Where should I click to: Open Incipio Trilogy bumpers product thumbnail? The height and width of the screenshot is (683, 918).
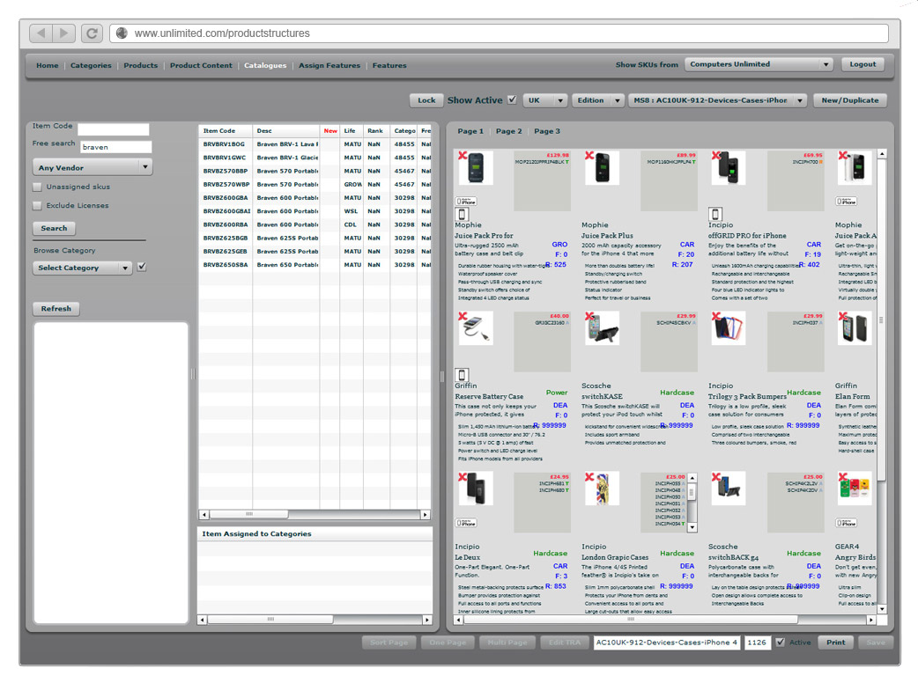[729, 328]
